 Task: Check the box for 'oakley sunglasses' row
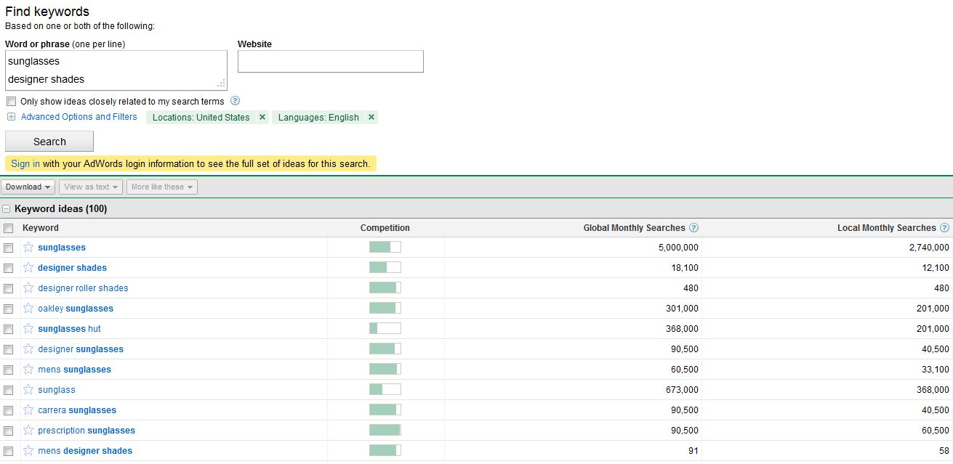(9, 309)
